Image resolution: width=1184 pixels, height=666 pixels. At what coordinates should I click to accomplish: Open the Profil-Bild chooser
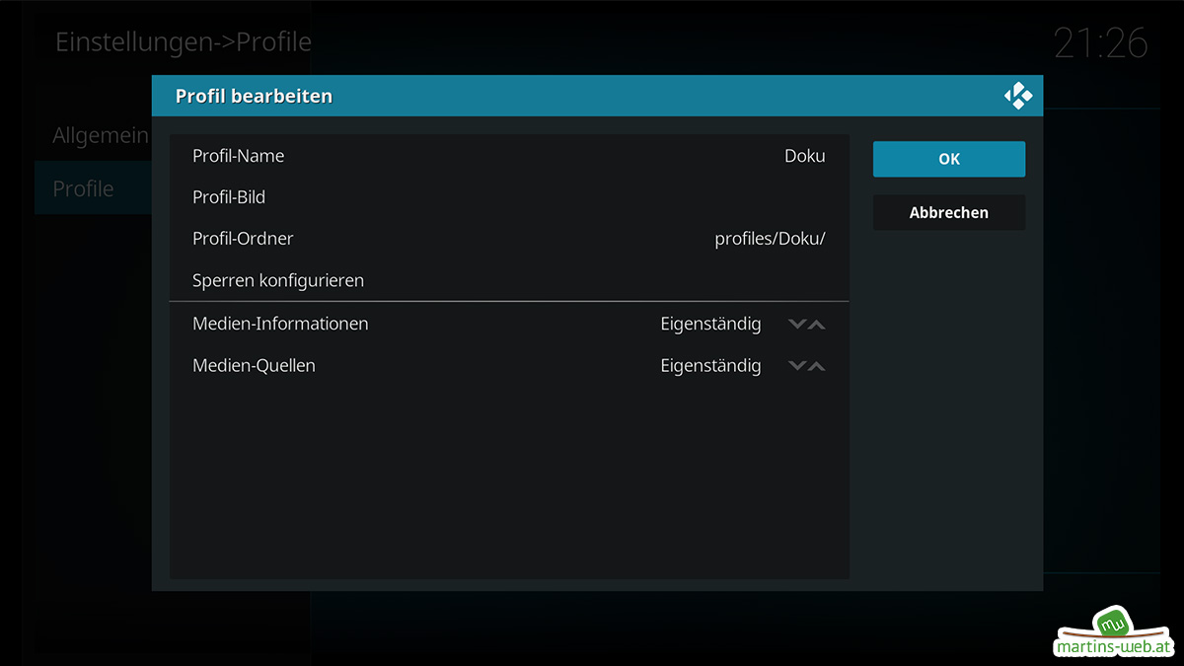pyautogui.click(x=509, y=197)
